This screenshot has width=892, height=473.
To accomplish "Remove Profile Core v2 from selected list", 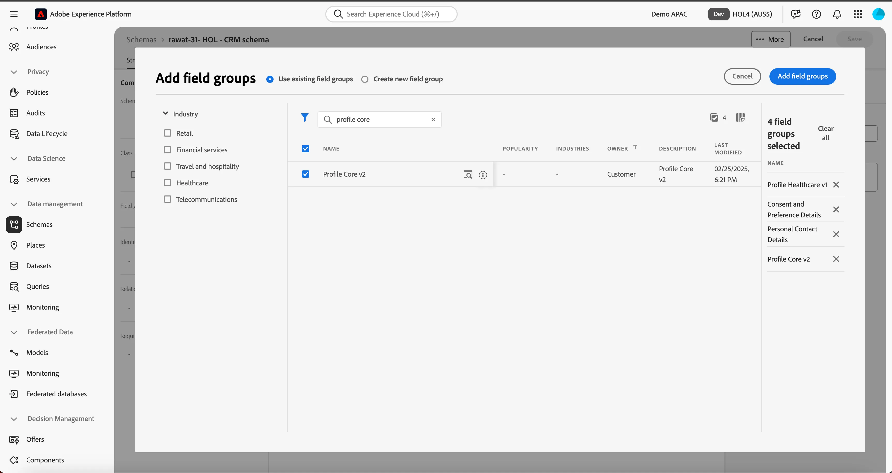I will (x=836, y=259).
